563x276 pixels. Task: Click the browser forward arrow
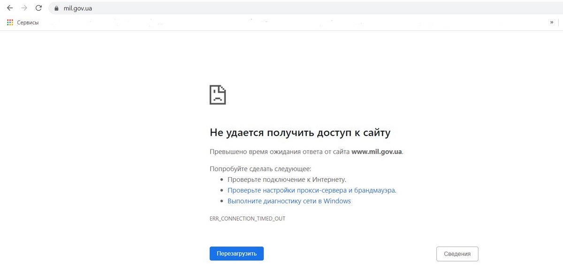click(x=24, y=8)
